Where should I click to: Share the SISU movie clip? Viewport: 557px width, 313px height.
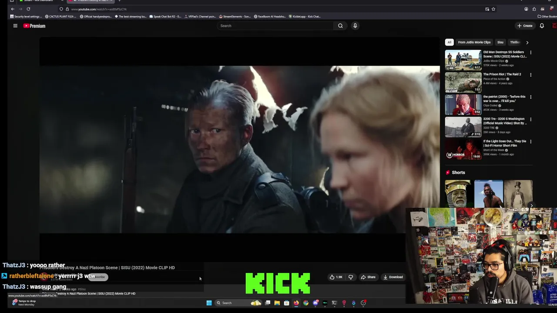coord(368,277)
